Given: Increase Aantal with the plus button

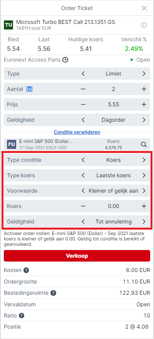Looking at the screenshot, I should coord(144,89).
